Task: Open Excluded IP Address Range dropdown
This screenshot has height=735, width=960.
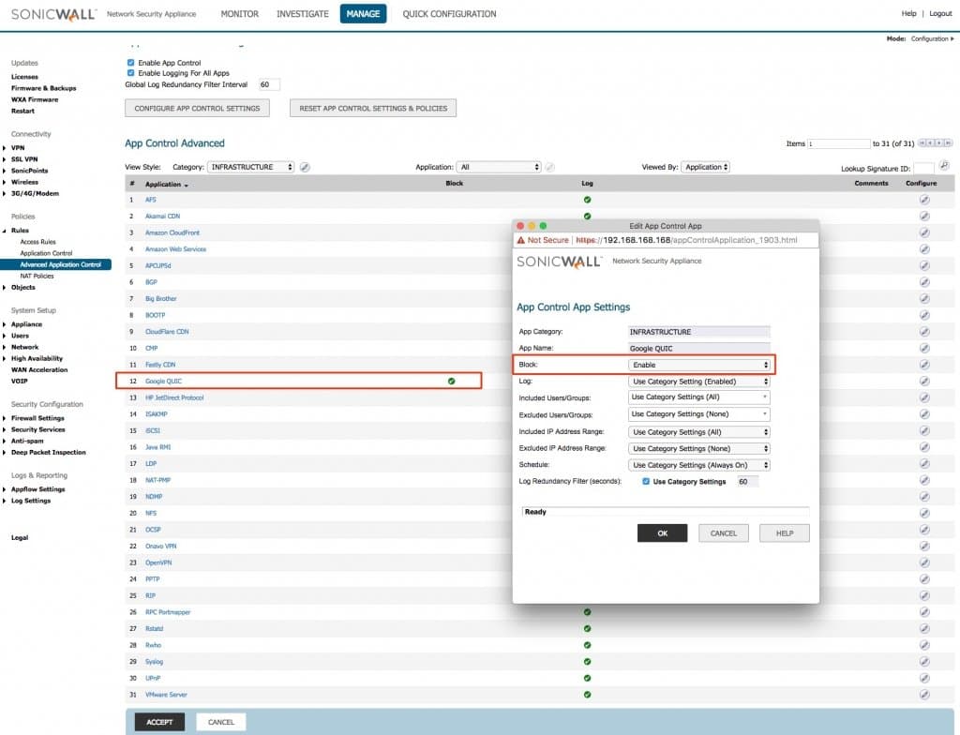Action: (x=699, y=448)
